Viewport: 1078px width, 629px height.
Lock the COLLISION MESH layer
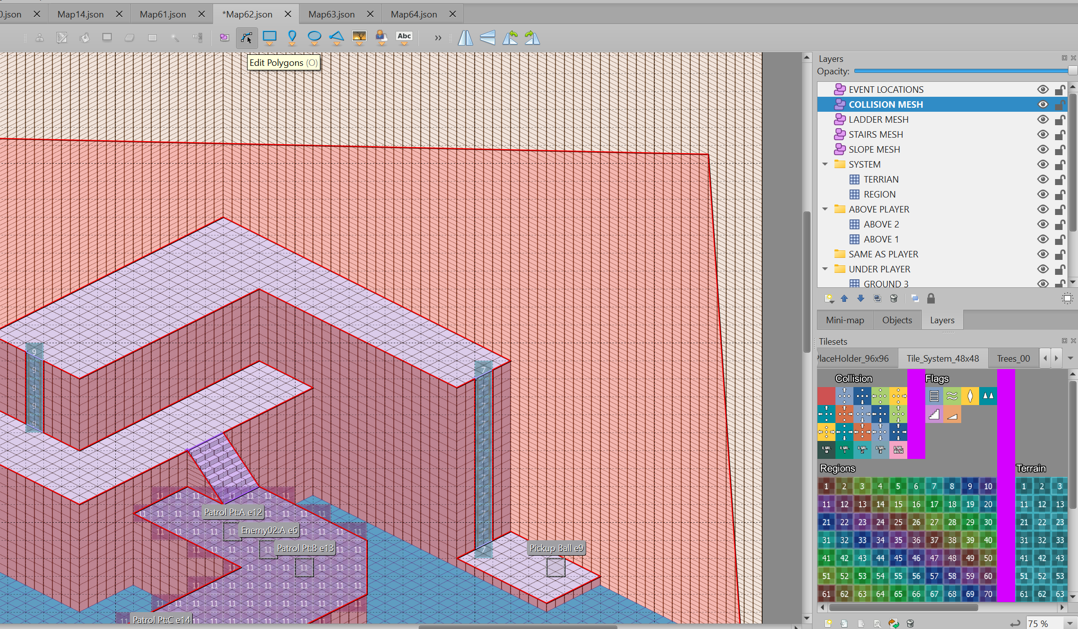[x=1060, y=104]
